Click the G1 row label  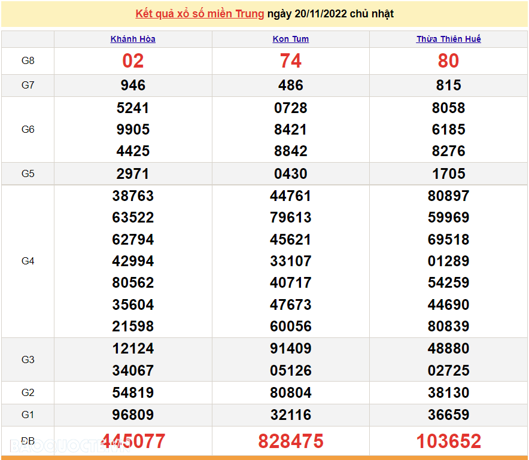28,415
